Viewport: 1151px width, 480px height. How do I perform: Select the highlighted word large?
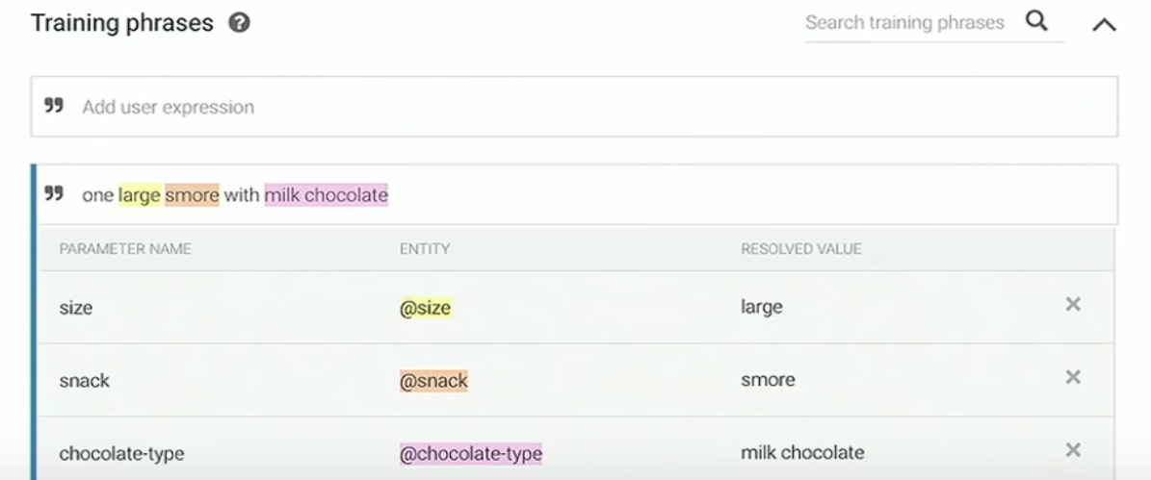140,195
